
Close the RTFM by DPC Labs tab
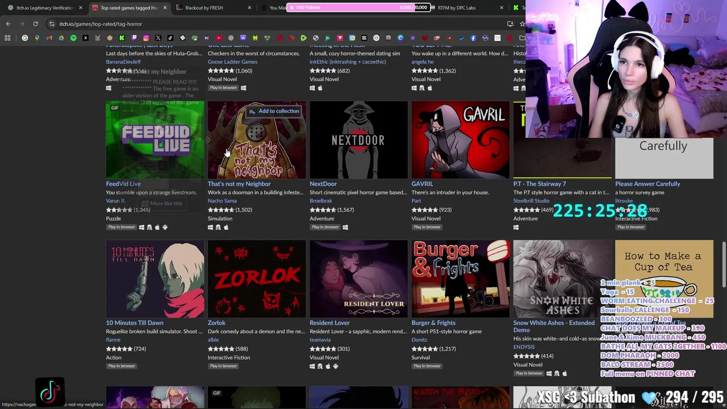coord(502,7)
